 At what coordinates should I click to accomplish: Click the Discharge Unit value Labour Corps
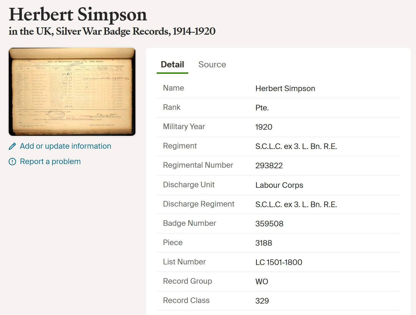(279, 185)
